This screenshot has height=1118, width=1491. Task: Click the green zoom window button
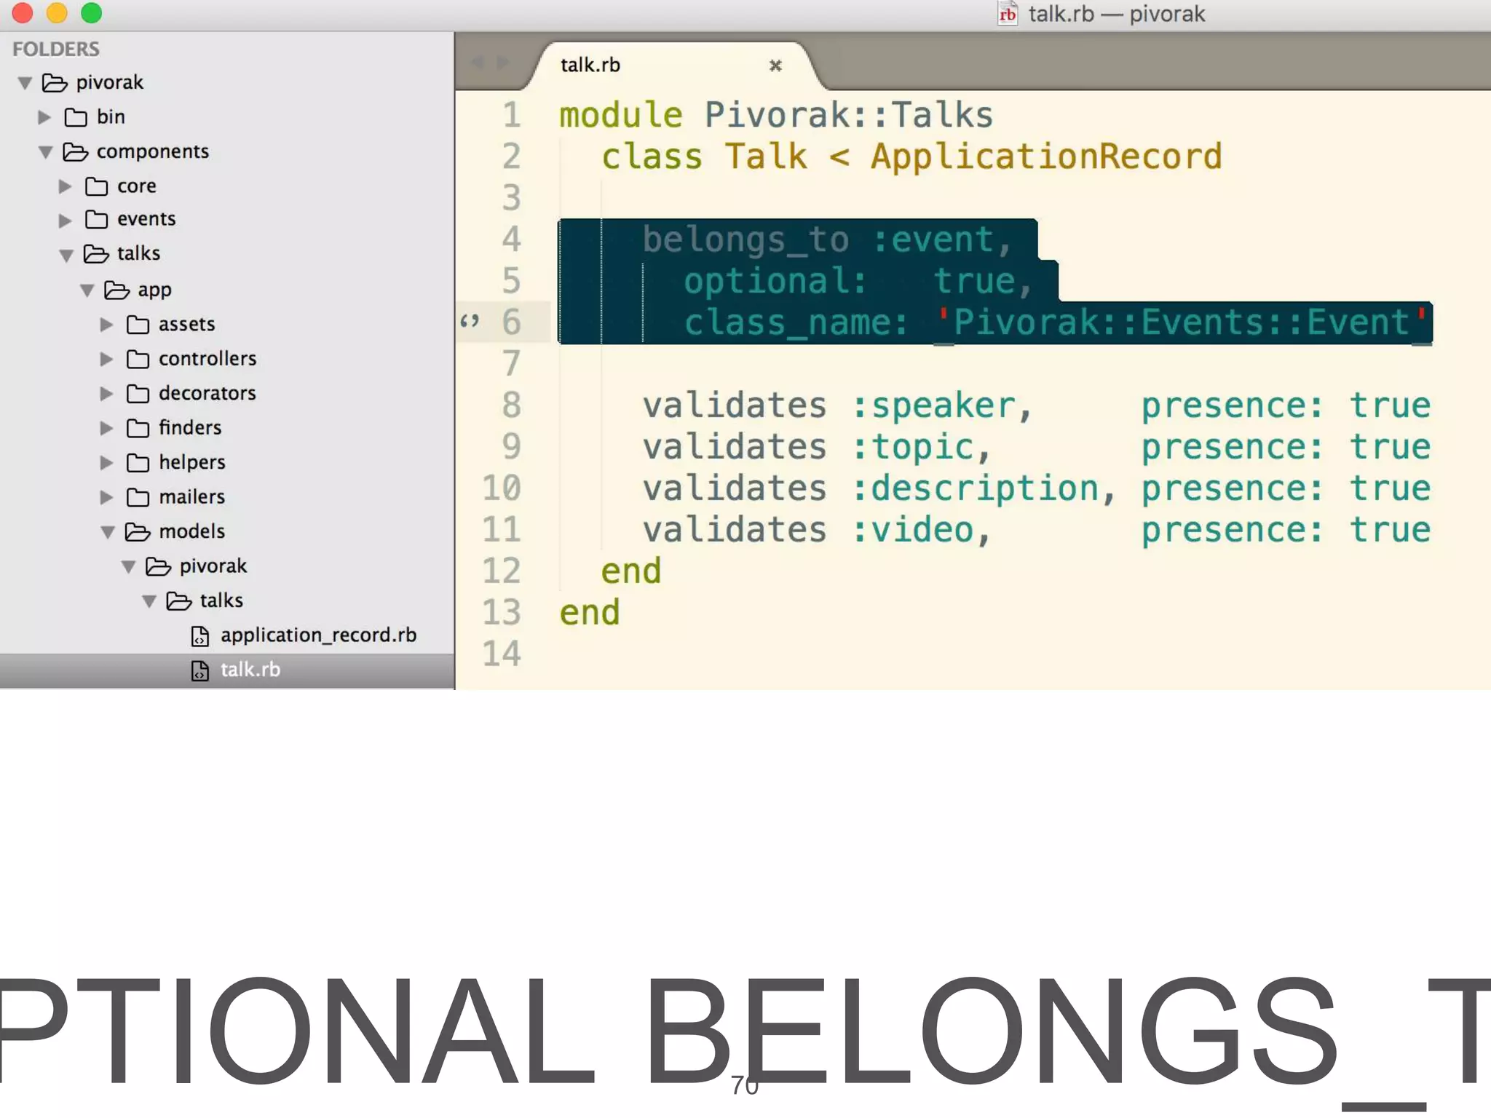(91, 12)
